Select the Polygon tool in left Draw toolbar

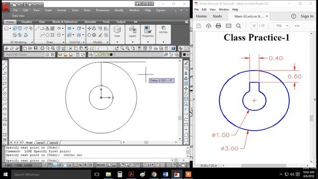click(x=5, y=79)
